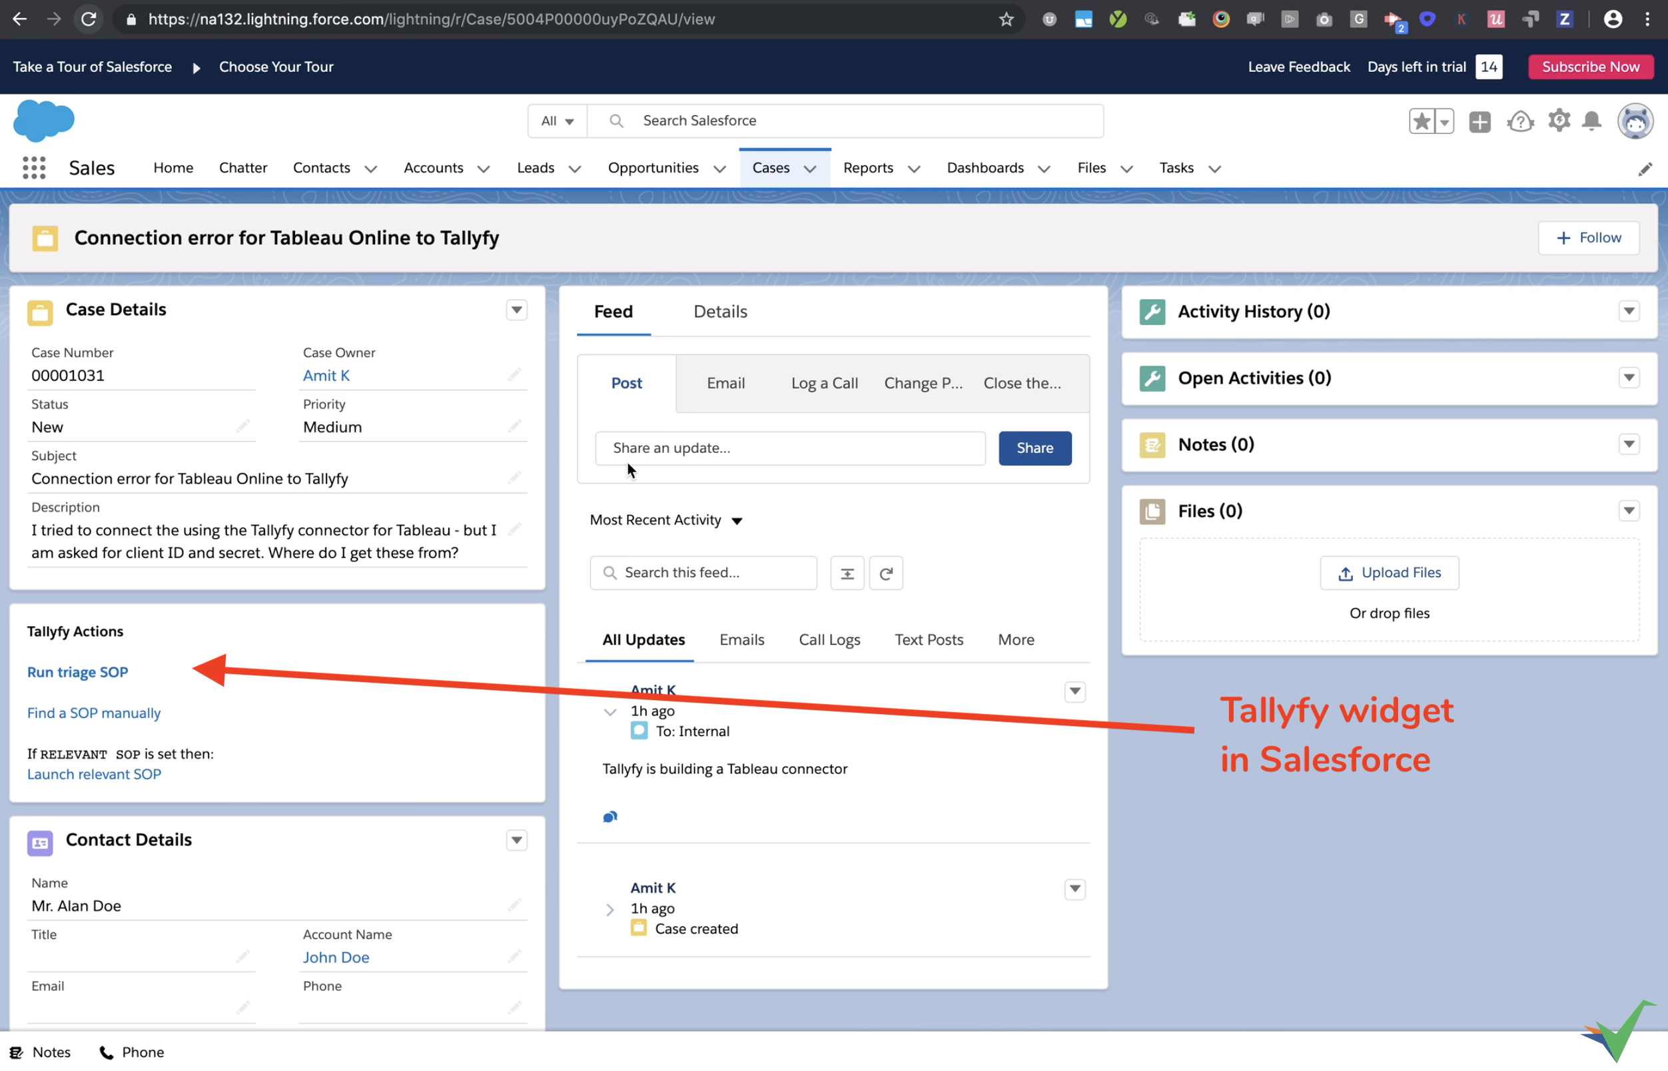Switch to the Details tab
The height and width of the screenshot is (1071, 1668).
point(720,312)
